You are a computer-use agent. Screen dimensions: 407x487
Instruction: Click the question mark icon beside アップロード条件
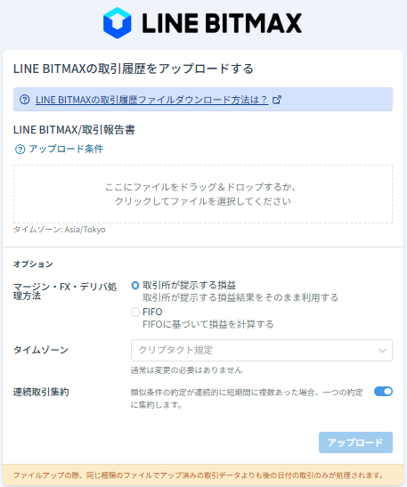pos(20,150)
